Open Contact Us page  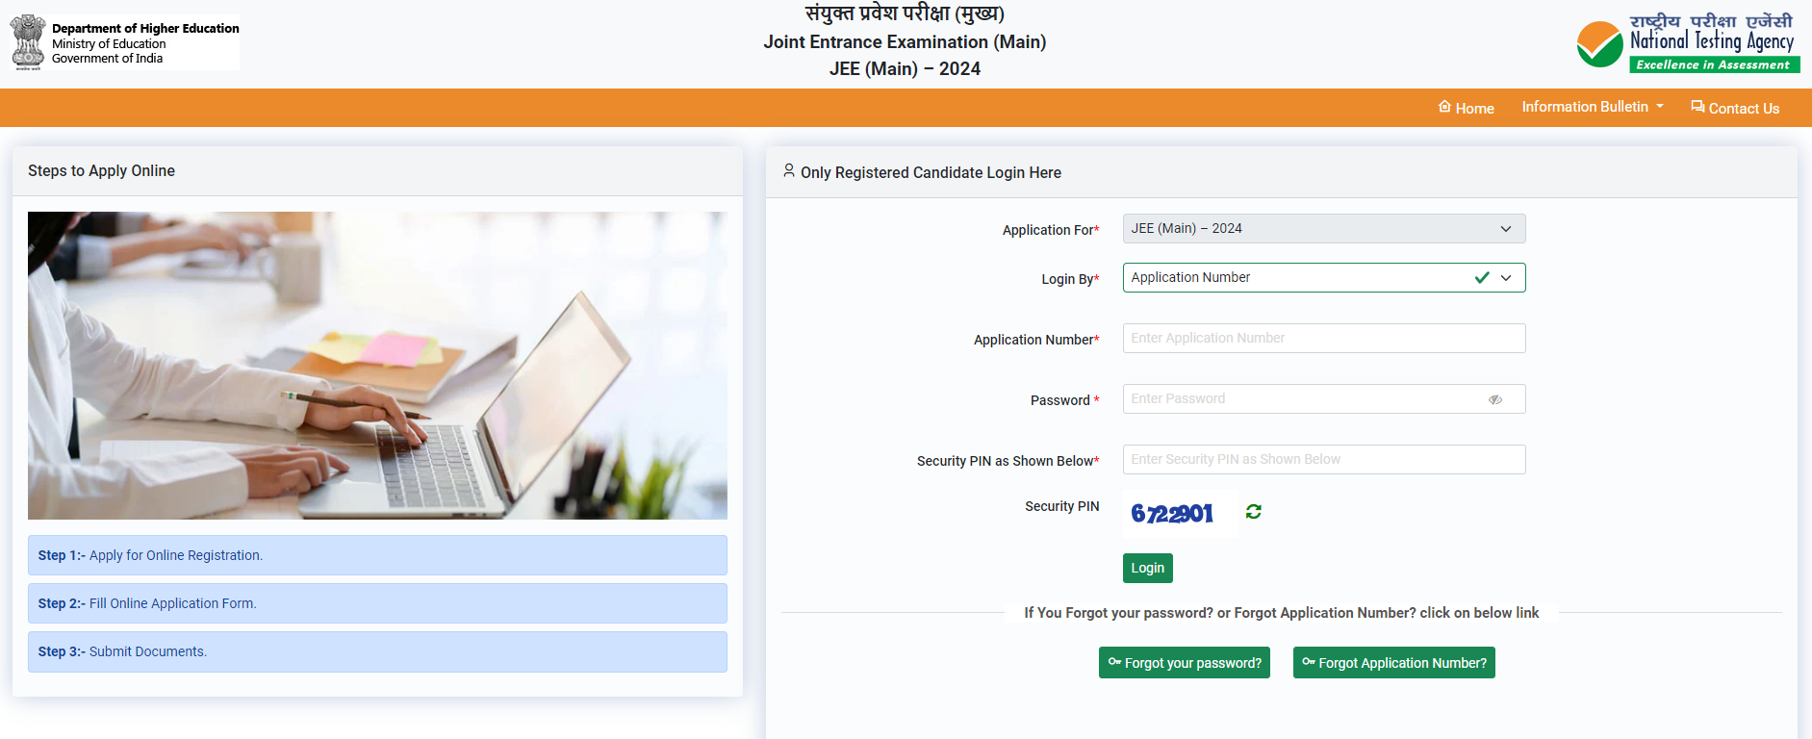[1743, 109]
